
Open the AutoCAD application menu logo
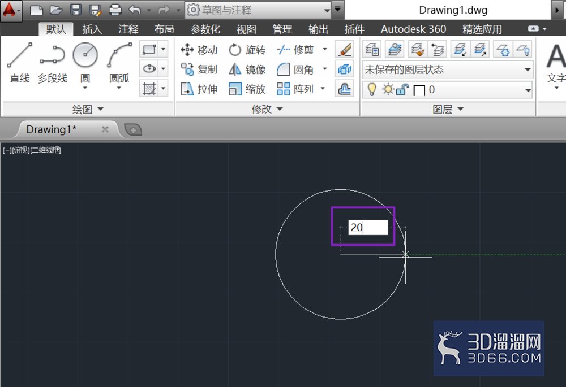point(11,10)
